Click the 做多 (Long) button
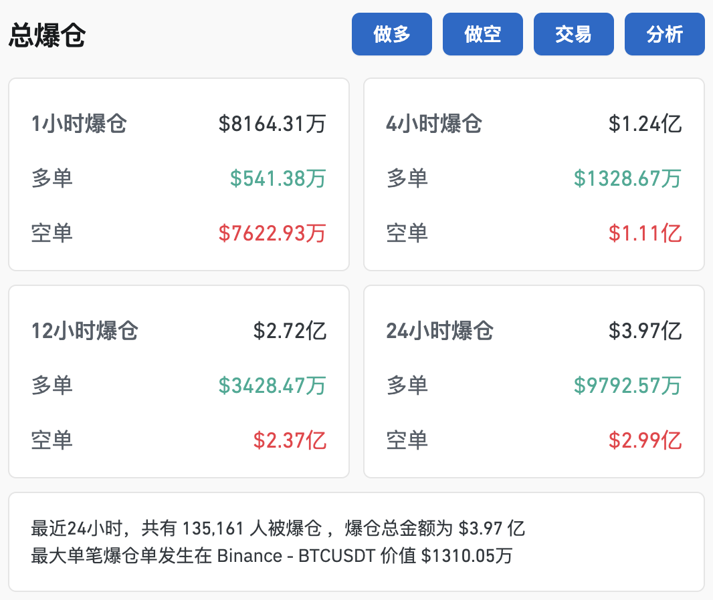Screen dimensions: 713x600 (391, 33)
